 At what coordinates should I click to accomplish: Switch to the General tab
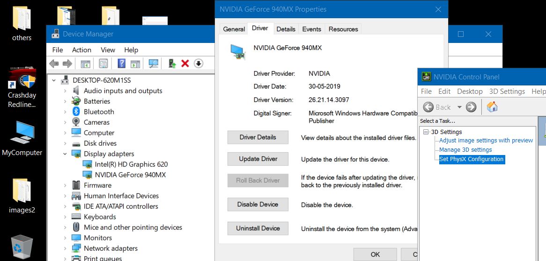[x=234, y=29]
